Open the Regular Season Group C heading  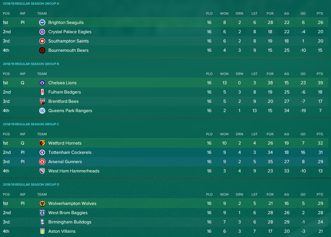[31, 124]
